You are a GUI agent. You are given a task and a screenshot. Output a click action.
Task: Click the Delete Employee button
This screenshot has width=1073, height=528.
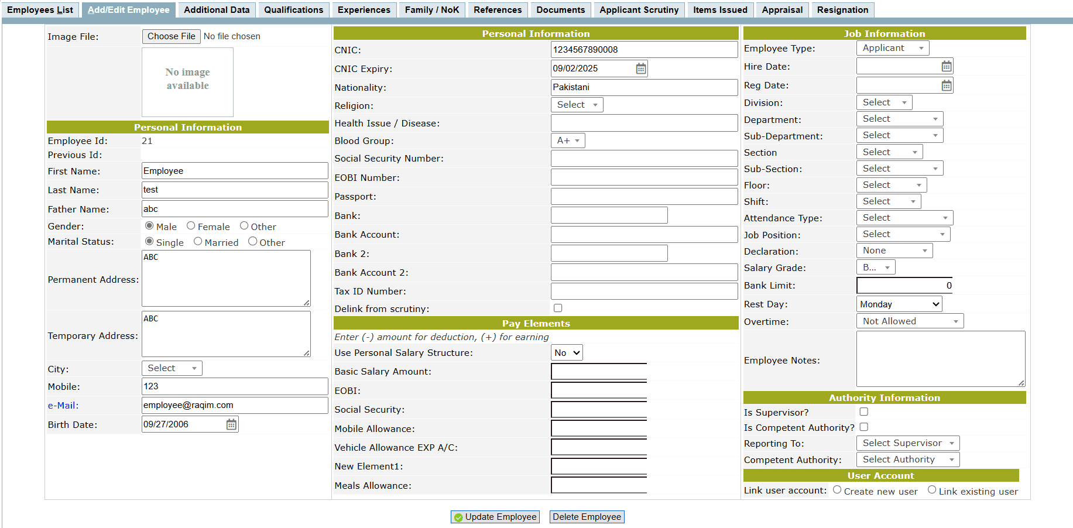(587, 517)
